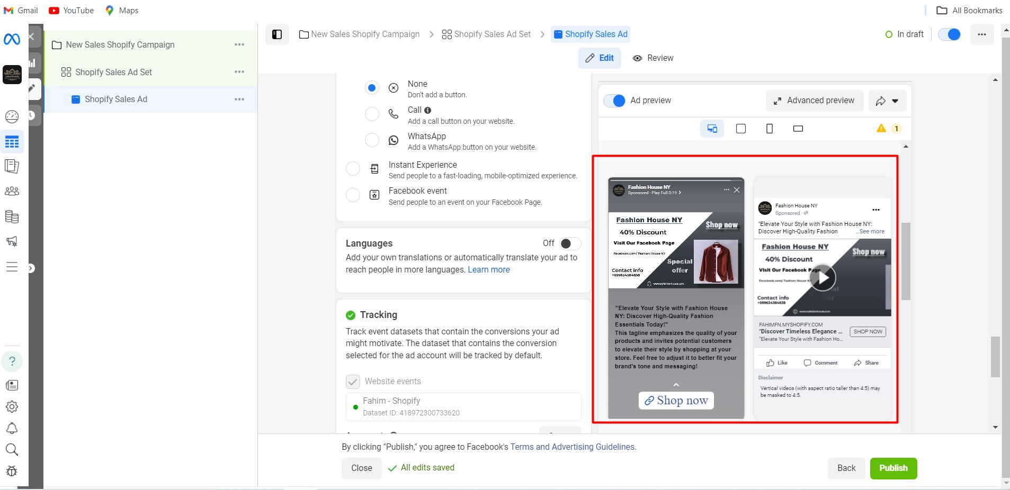Select the WhatsApp radio option
The width and height of the screenshot is (1010, 490).
(x=372, y=140)
